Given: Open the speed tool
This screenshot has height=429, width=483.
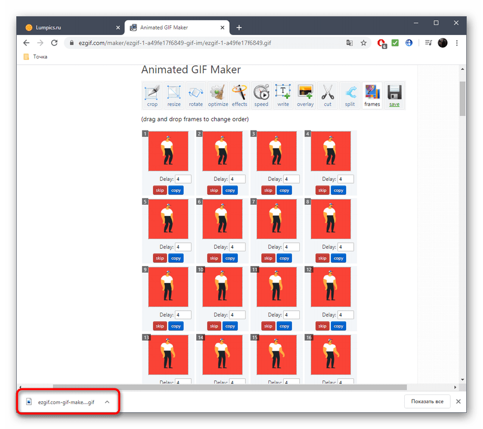Looking at the screenshot, I should pos(261,95).
